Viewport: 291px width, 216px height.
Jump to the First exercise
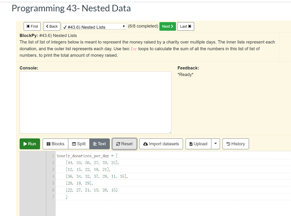click(32, 26)
